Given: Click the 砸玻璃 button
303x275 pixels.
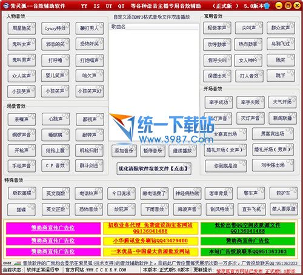Looking at the screenshot, I should tap(55, 135).
